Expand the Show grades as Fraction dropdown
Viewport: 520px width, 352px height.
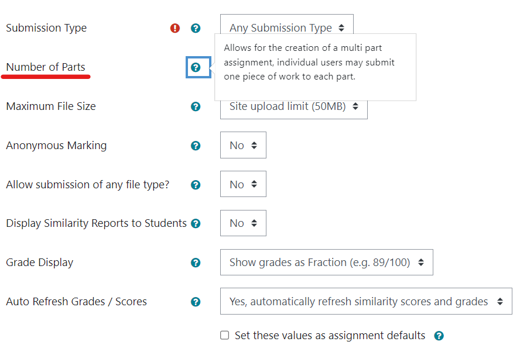pos(326,263)
